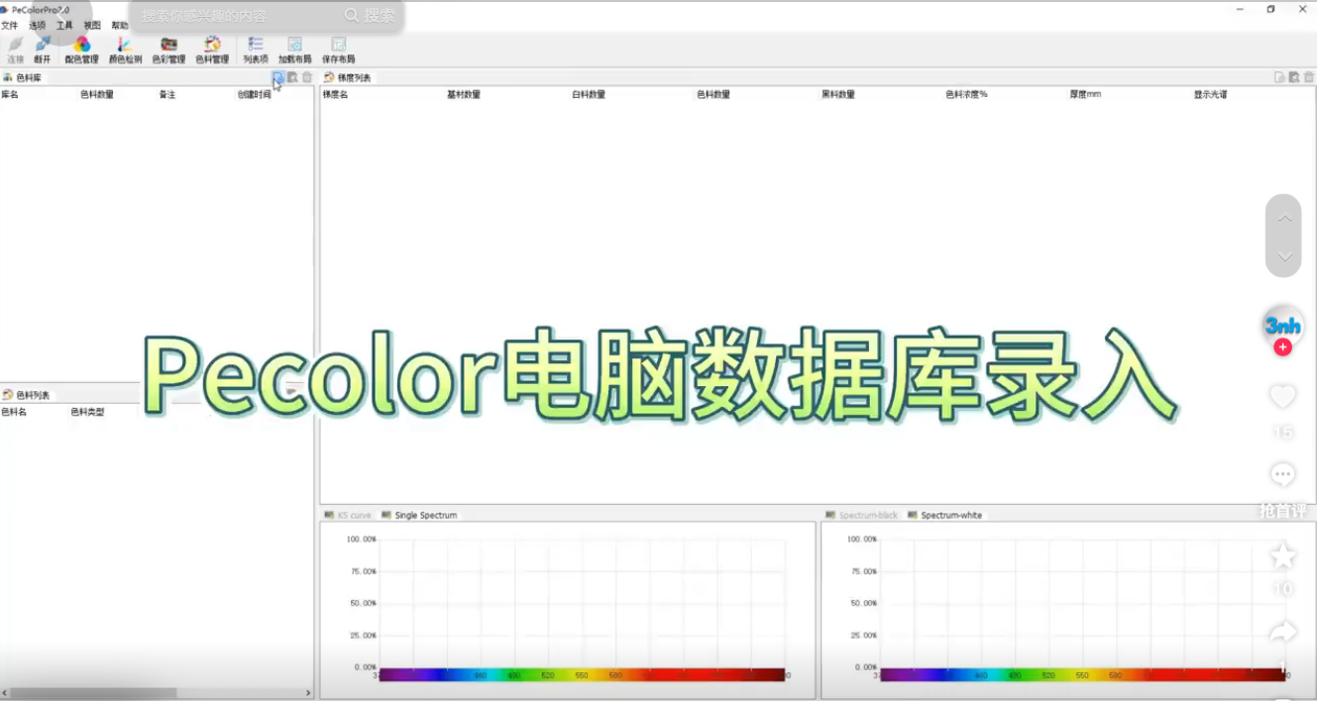Open 色彩管理 color management

click(x=168, y=50)
